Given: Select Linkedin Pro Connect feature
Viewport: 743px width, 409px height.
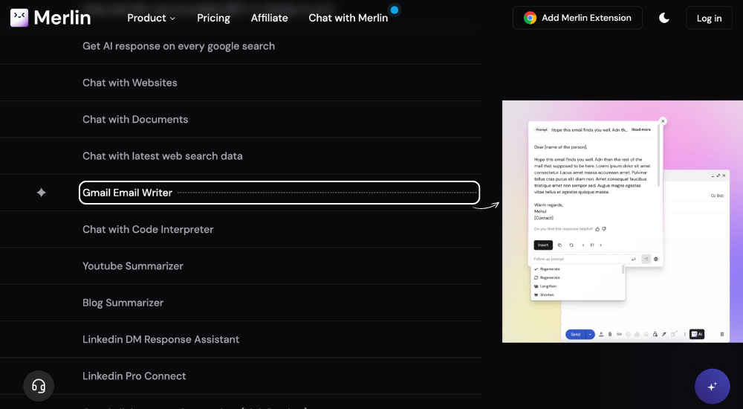Looking at the screenshot, I should tap(134, 376).
